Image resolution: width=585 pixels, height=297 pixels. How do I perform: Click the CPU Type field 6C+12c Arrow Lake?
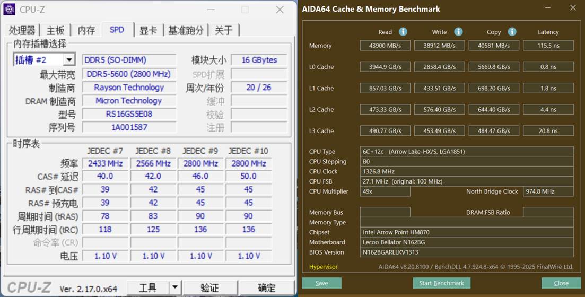click(x=467, y=152)
